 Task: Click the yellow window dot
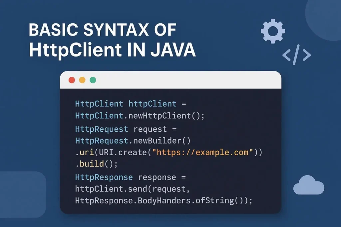click(82, 80)
